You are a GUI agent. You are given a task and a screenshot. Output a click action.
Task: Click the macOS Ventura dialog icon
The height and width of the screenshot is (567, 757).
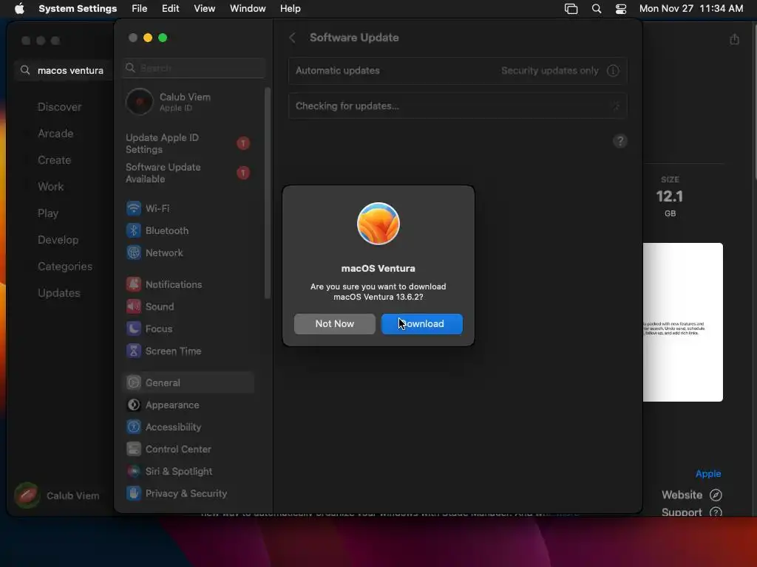[378, 223]
